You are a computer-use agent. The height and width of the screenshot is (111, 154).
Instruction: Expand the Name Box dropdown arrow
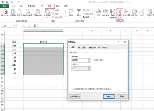[15, 26]
